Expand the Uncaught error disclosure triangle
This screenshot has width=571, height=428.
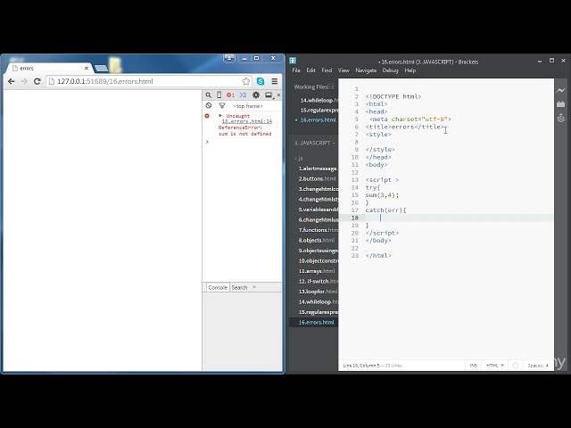pos(220,115)
